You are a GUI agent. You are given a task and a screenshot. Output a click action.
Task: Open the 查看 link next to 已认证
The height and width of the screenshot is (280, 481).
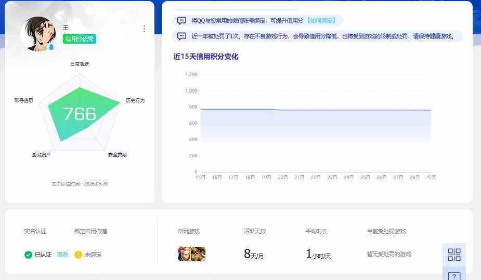[x=62, y=255]
